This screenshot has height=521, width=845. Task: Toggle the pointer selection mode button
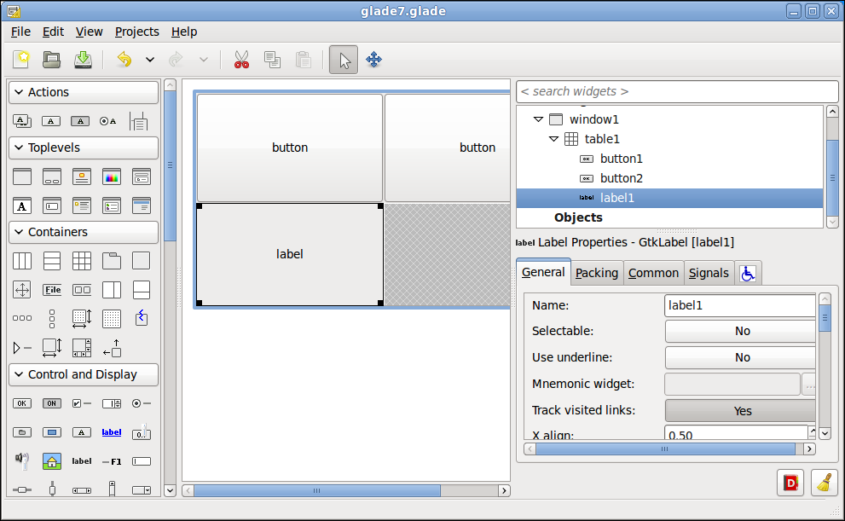point(344,60)
